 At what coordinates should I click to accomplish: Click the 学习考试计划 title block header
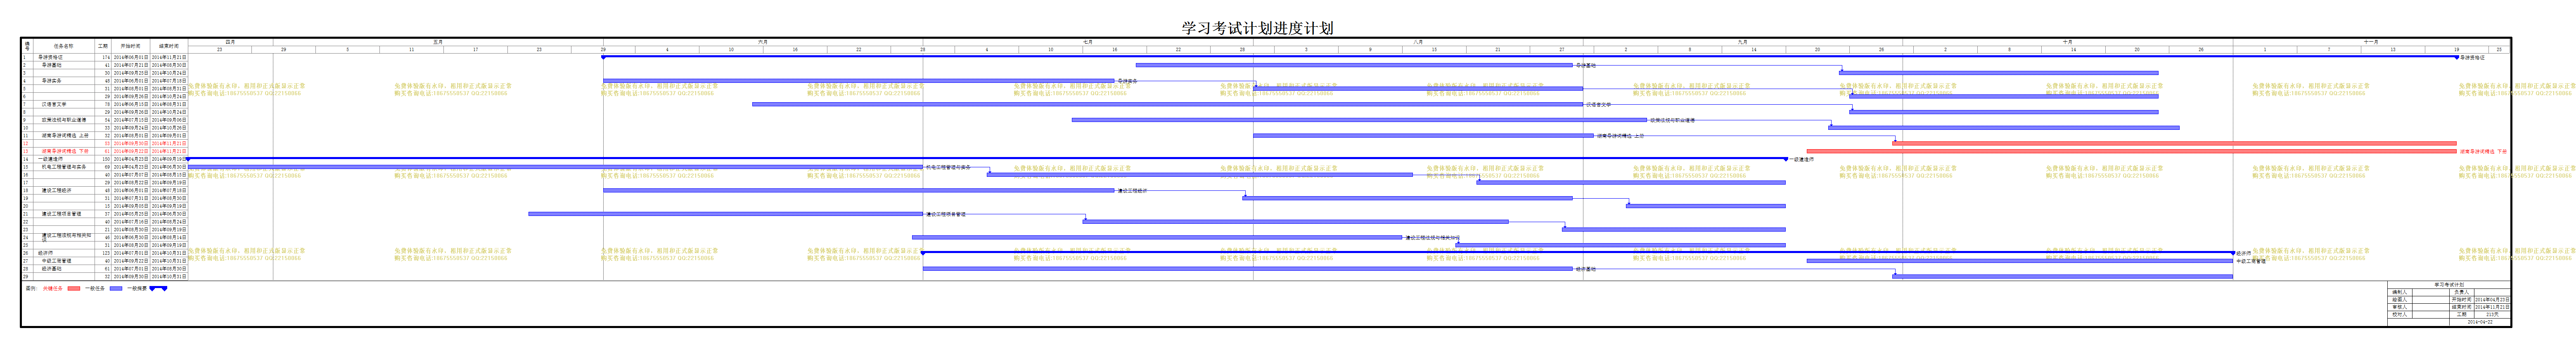[x=2449, y=284]
